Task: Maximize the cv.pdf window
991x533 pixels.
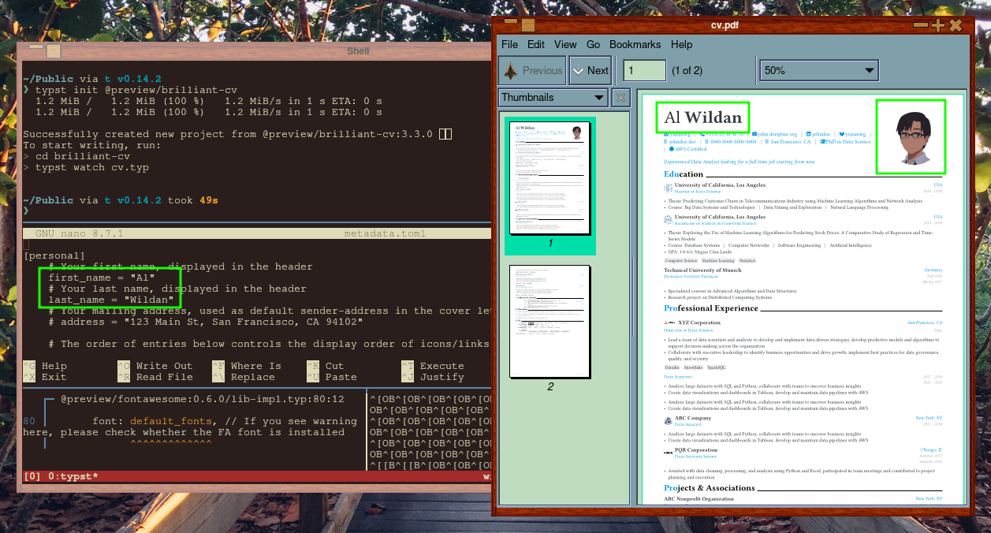Action: tap(937, 25)
